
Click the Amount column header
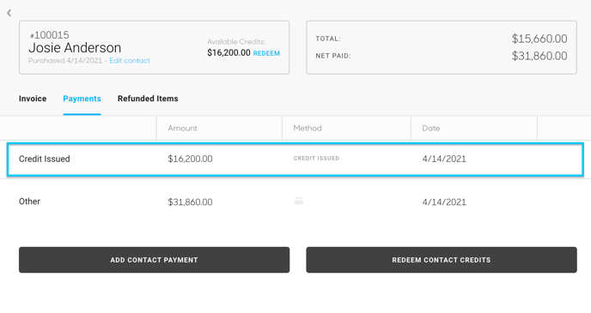coord(182,129)
